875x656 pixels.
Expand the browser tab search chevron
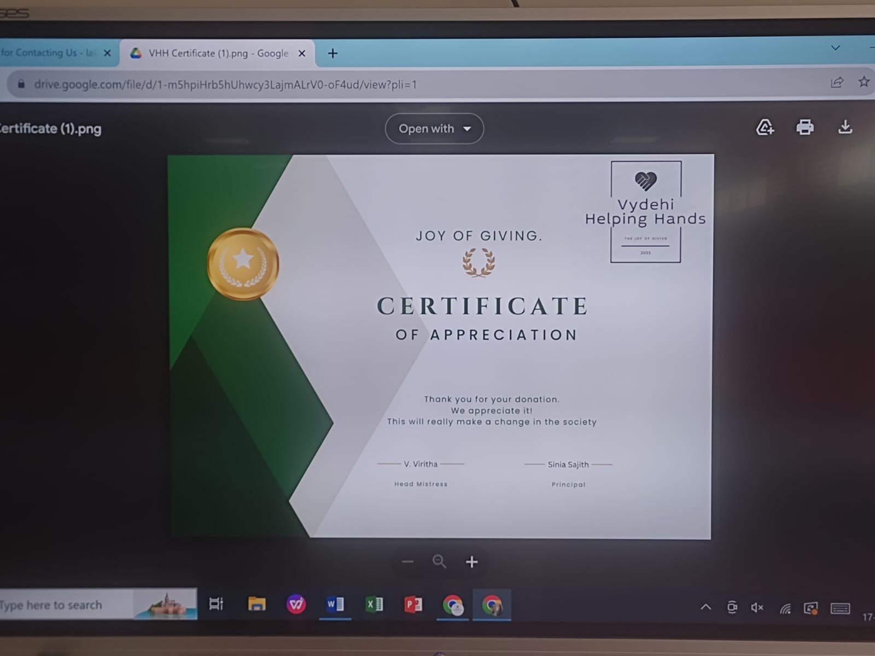835,48
